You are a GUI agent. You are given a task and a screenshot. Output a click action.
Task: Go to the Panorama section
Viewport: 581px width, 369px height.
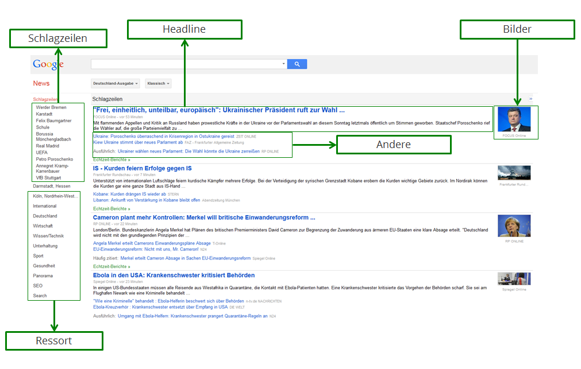[x=43, y=276]
